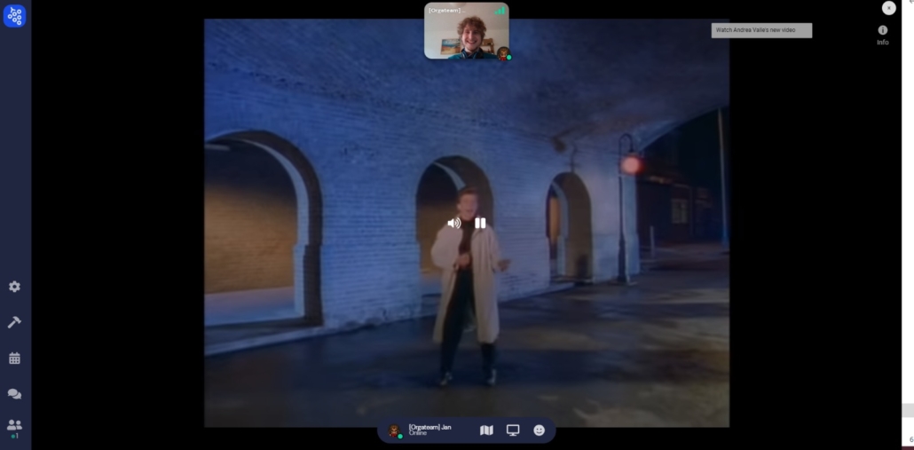Click the signal strength bars on webcam tile

[500, 11]
